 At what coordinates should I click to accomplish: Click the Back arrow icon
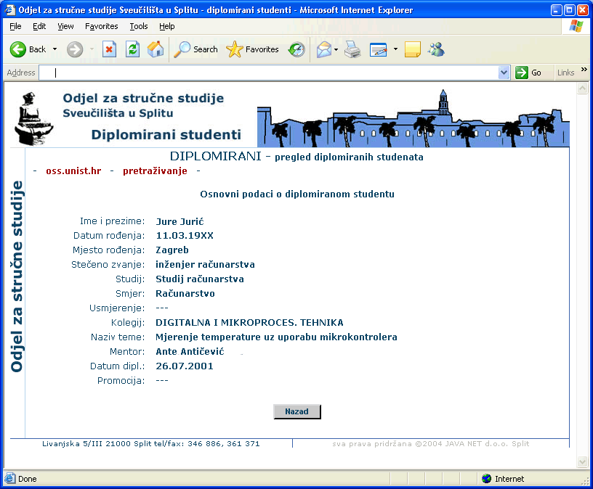point(18,49)
